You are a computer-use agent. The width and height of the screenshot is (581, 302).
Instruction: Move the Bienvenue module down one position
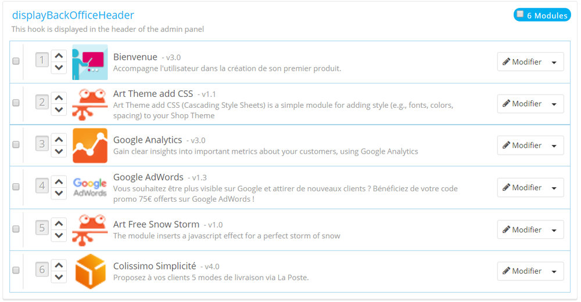pos(58,68)
